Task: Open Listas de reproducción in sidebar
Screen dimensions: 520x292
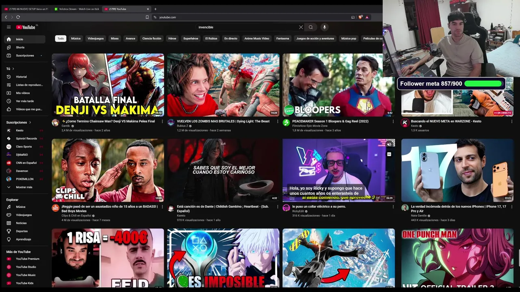Action: tap(24, 85)
